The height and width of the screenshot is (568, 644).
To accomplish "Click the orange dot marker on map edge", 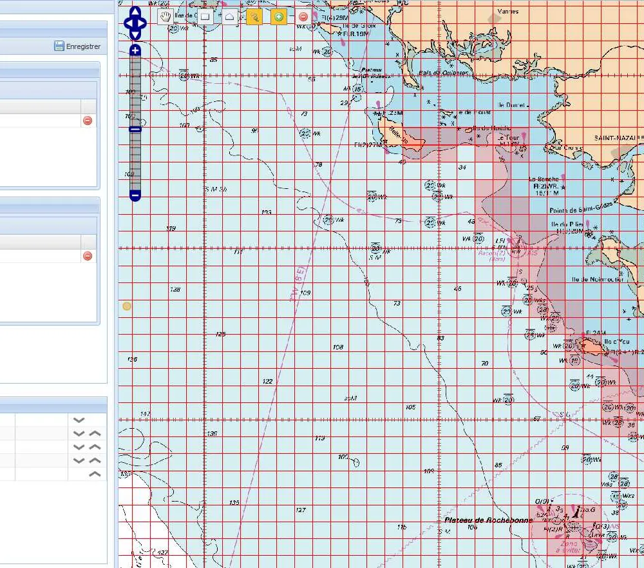I will [127, 306].
